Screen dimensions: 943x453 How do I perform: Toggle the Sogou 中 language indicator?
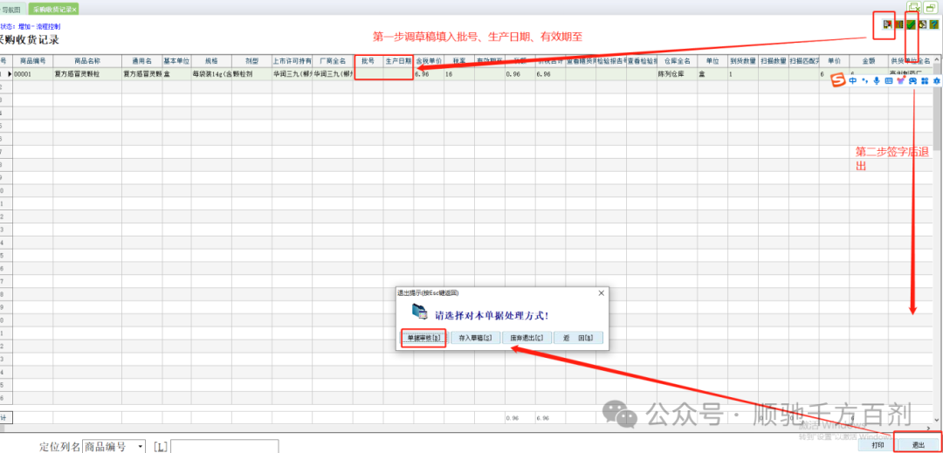(853, 80)
